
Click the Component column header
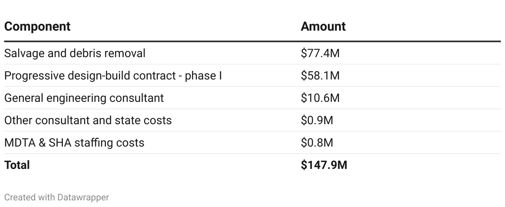tap(37, 26)
